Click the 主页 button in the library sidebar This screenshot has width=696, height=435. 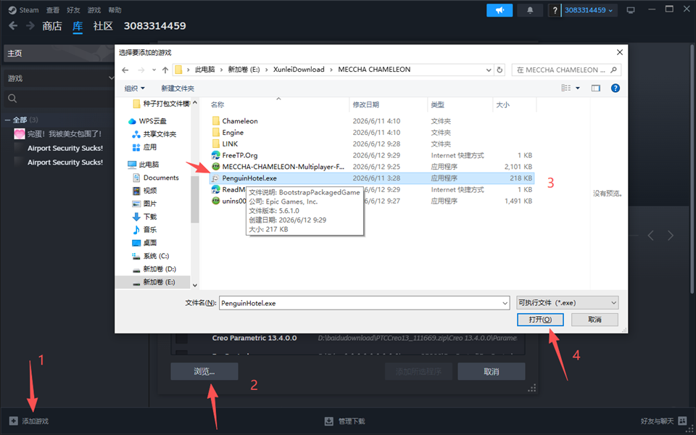(59, 53)
